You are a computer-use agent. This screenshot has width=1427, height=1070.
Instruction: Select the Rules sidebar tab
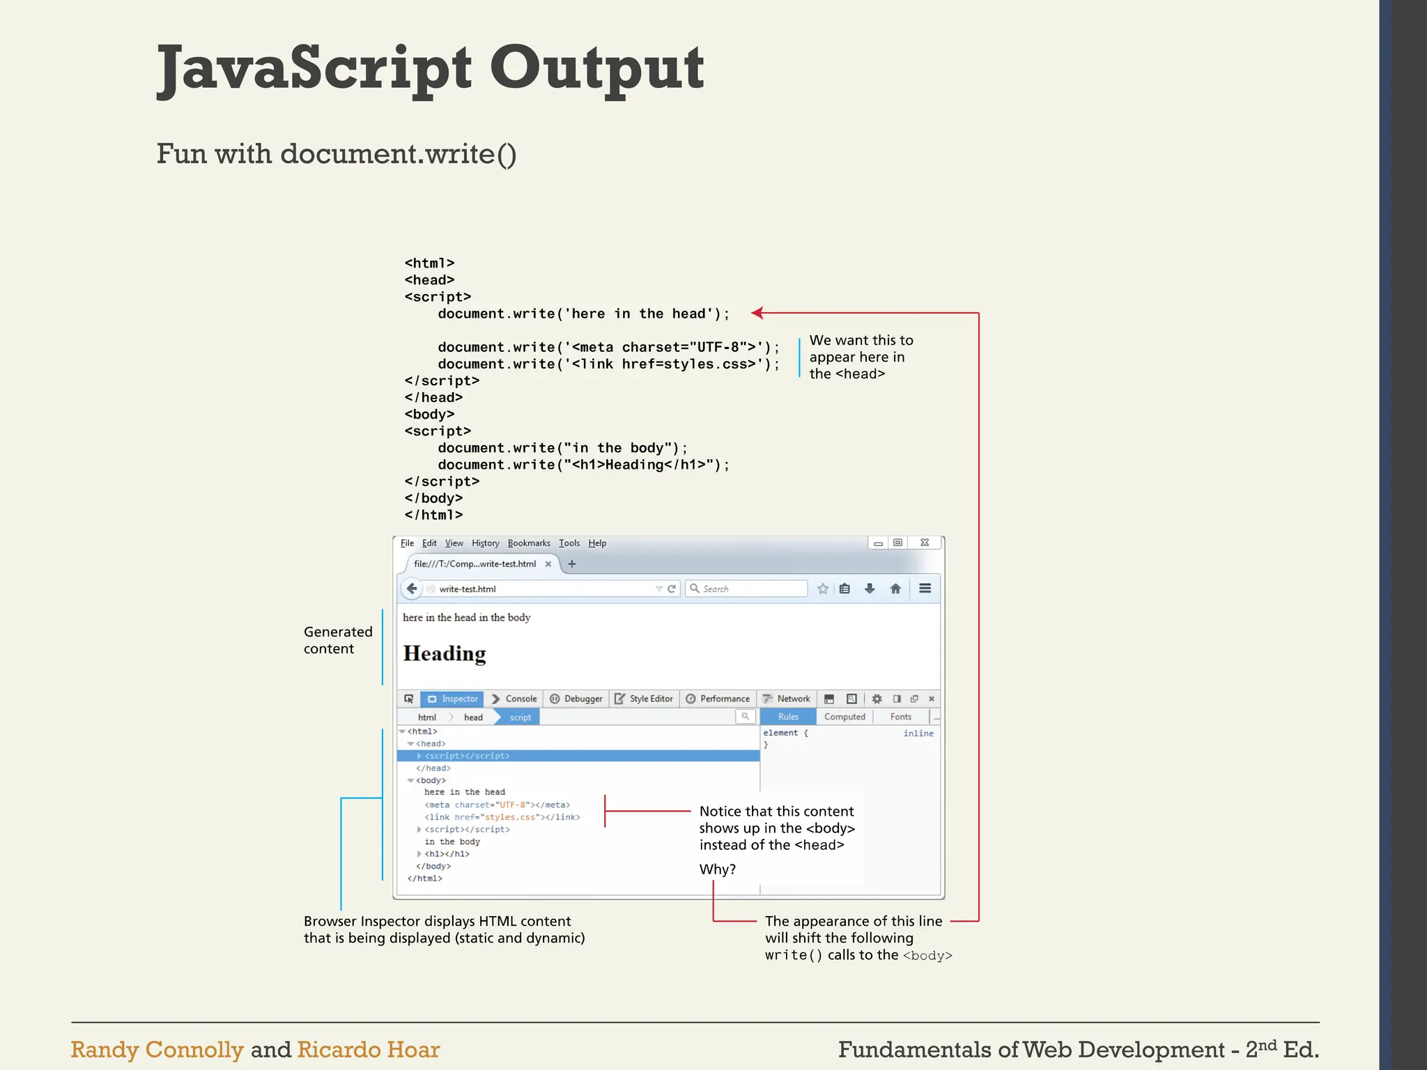coord(788,717)
